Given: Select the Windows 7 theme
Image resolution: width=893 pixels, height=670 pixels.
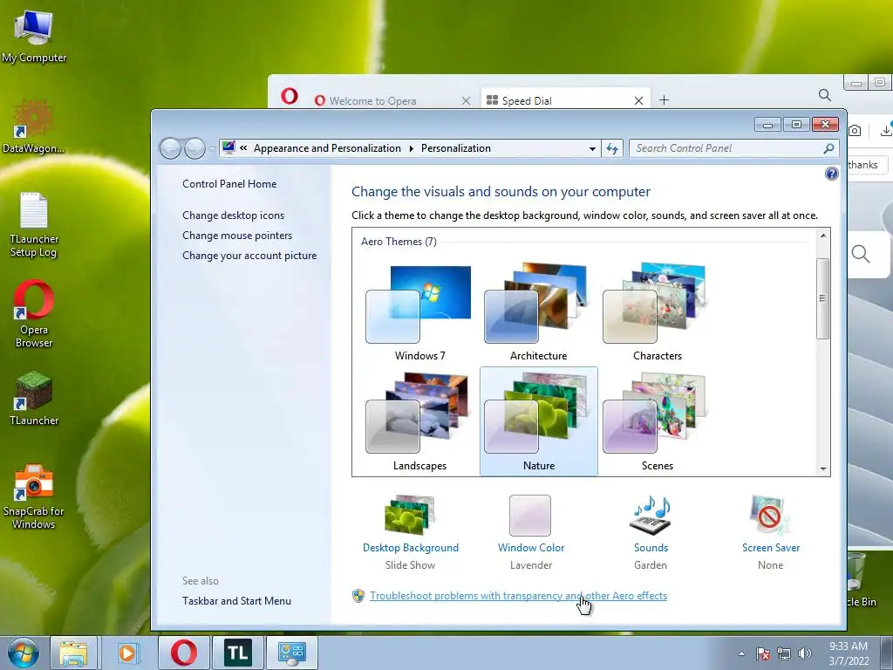Looking at the screenshot, I should 419,311.
